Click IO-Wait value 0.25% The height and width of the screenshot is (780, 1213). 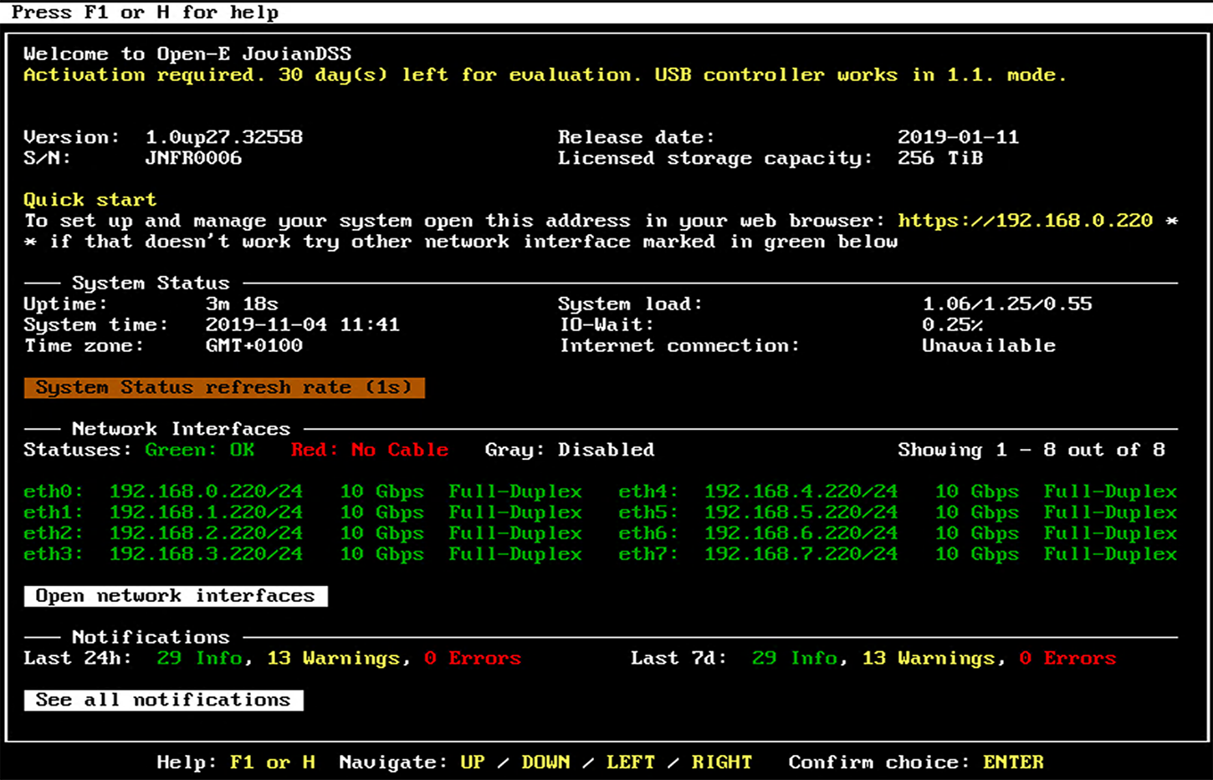pyautogui.click(x=953, y=325)
